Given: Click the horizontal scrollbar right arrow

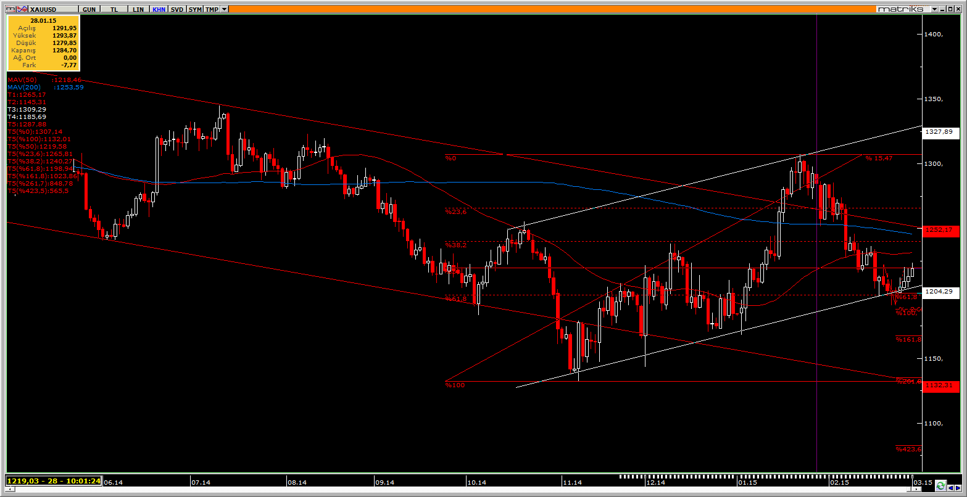Looking at the screenshot, I should [x=916, y=489].
